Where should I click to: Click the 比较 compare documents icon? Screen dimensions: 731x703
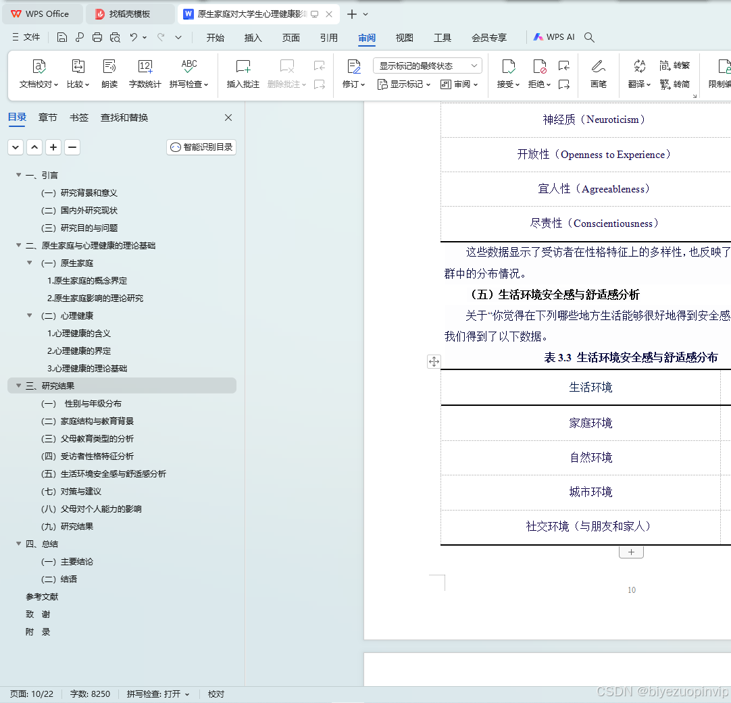tap(78, 74)
